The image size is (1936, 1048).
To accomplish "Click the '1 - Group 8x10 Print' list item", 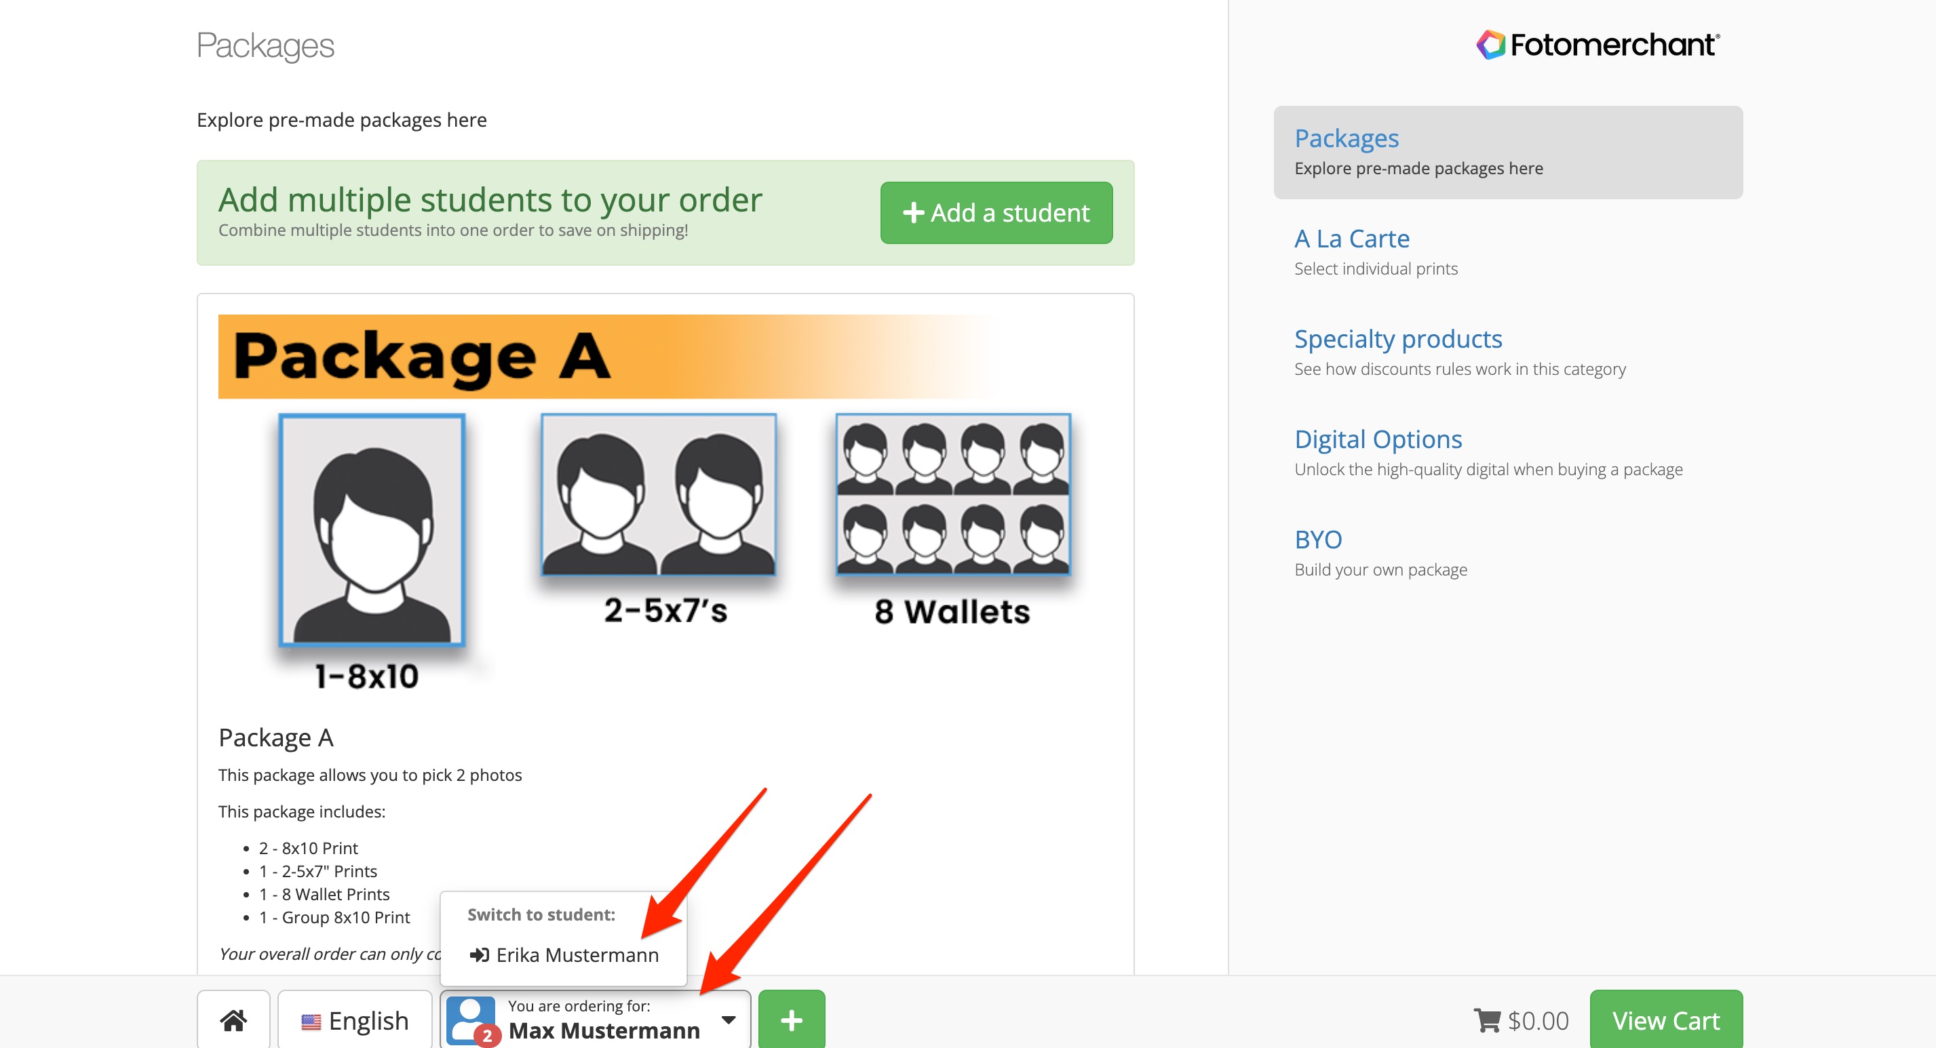I will click(x=334, y=917).
